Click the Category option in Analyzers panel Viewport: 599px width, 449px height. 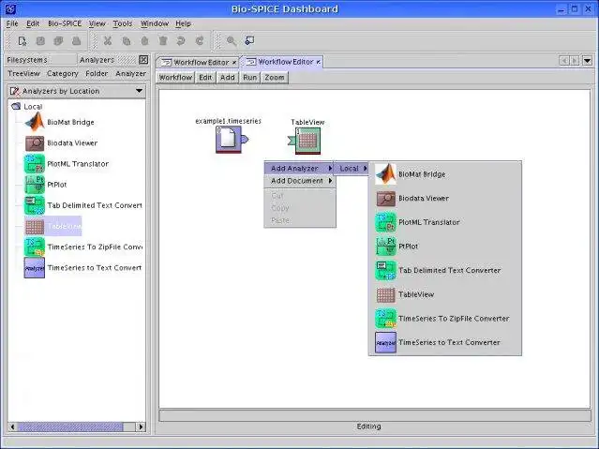tap(62, 73)
